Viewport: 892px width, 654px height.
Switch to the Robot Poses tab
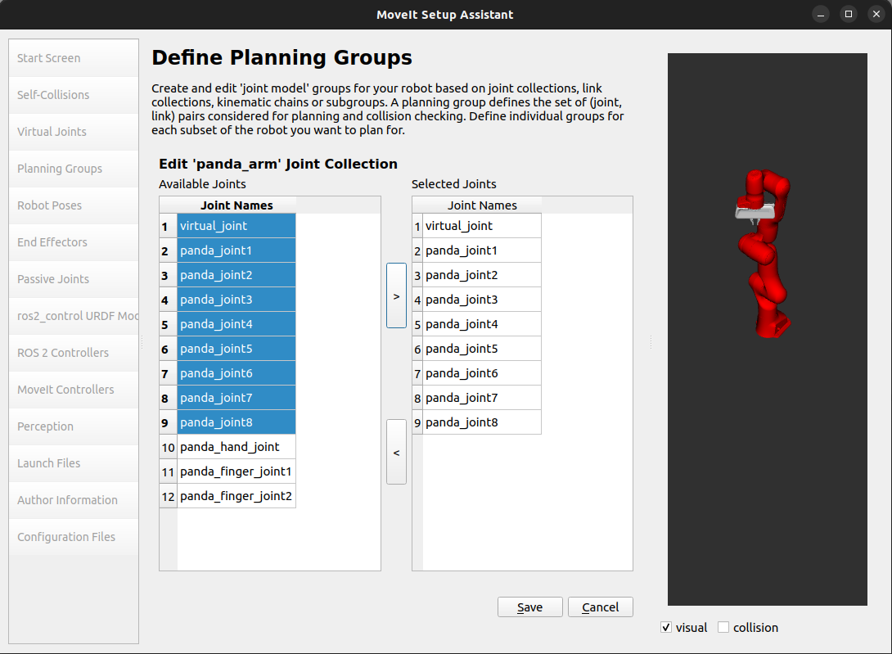coord(49,205)
